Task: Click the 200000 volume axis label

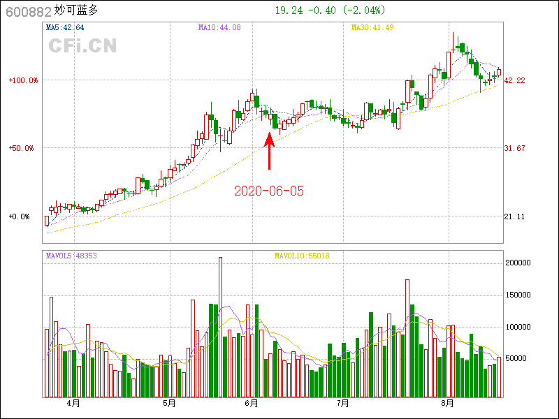Action: pyautogui.click(x=518, y=263)
